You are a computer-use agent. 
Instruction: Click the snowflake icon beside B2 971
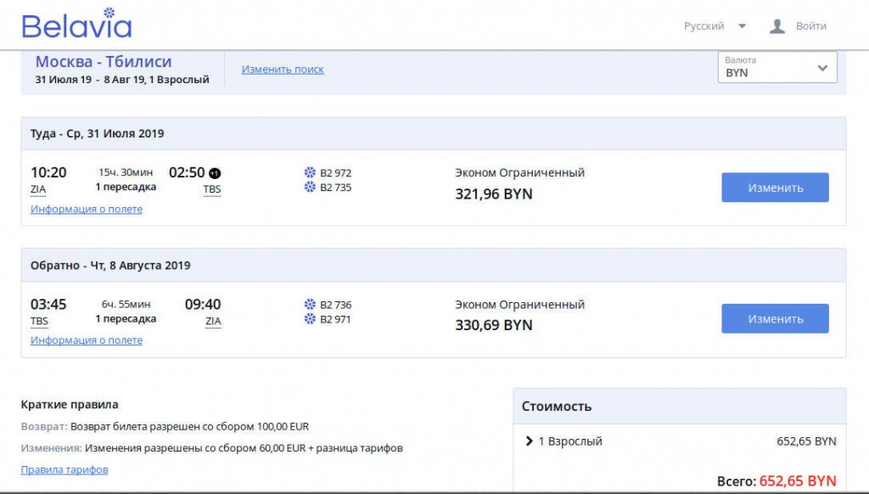coord(310,318)
